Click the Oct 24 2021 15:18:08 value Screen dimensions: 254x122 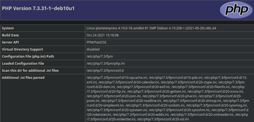pos(103,35)
